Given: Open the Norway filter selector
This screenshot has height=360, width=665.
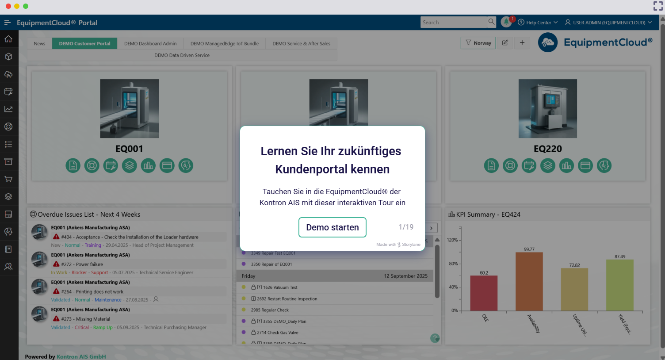Looking at the screenshot, I should [x=478, y=43].
